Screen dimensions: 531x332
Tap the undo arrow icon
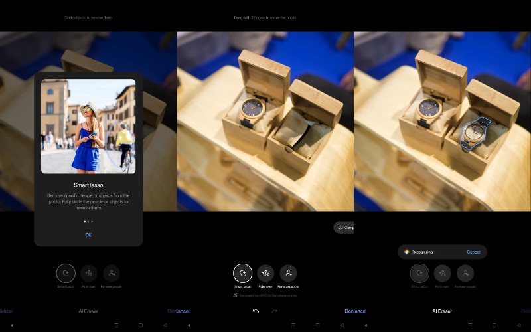(x=256, y=311)
